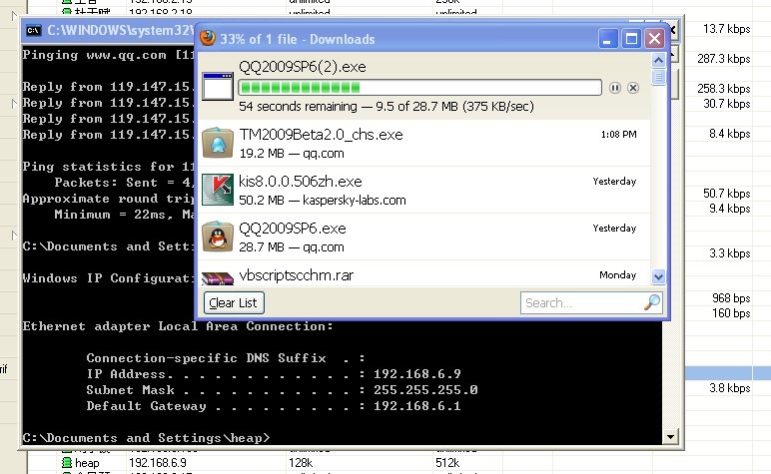
Task: Click the Downloads list scroll down arrow
Action: click(658, 277)
